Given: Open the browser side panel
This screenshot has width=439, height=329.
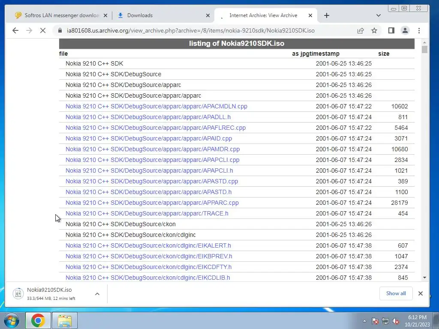Looking at the screenshot, I should [391, 30].
